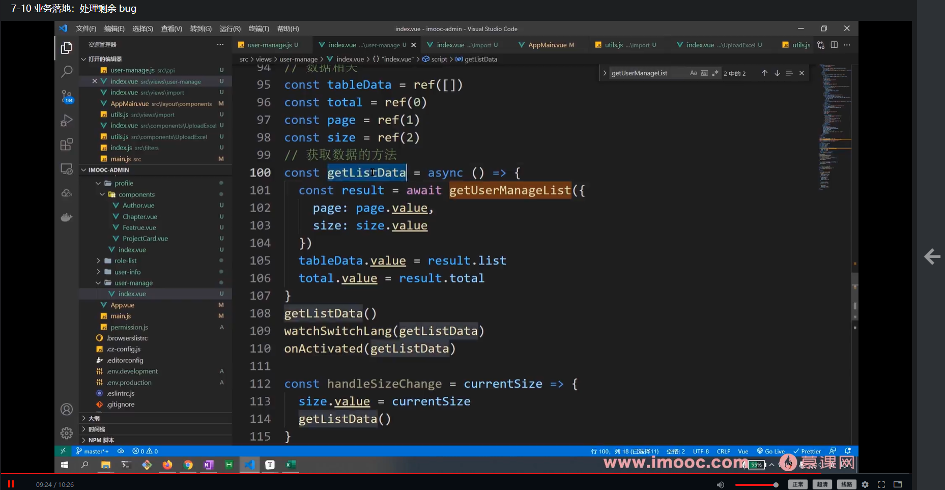Viewport: 945px width, 490px height.
Task: Click errors and warnings count in status bar
Action: coord(145,451)
